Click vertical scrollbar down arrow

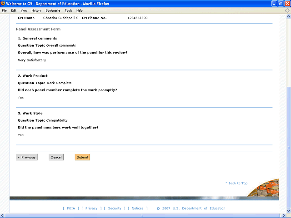pos(289,211)
